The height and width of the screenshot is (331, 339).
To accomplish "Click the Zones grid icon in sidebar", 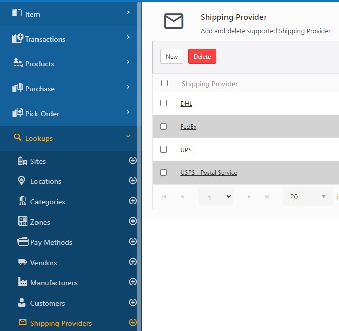I will coord(22,222).
